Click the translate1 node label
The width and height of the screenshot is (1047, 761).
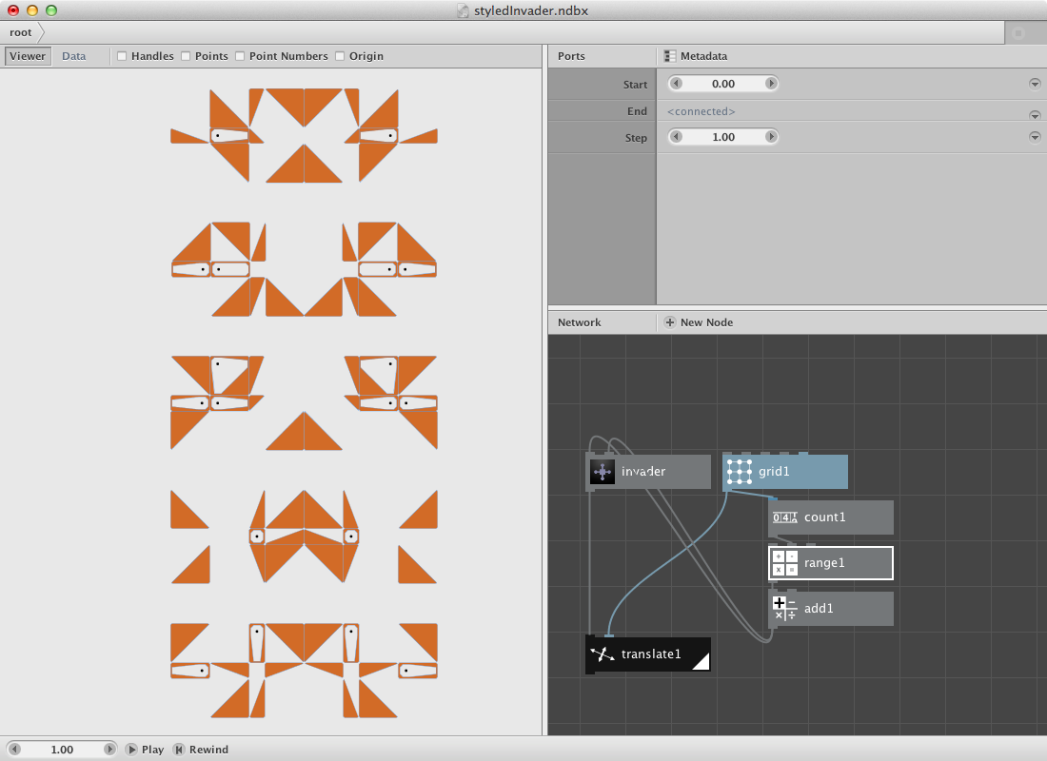651,654
